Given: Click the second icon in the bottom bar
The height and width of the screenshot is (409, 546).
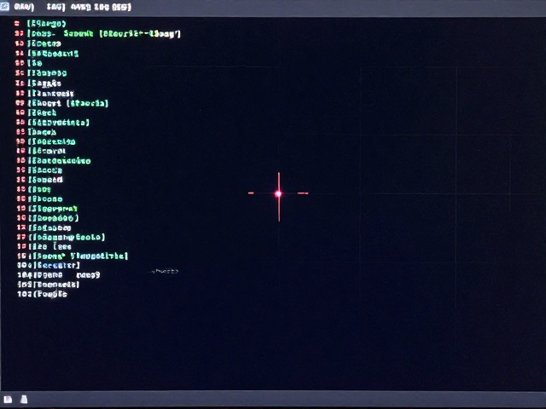Looking at the screenshot, I should [x=24, y=400].
